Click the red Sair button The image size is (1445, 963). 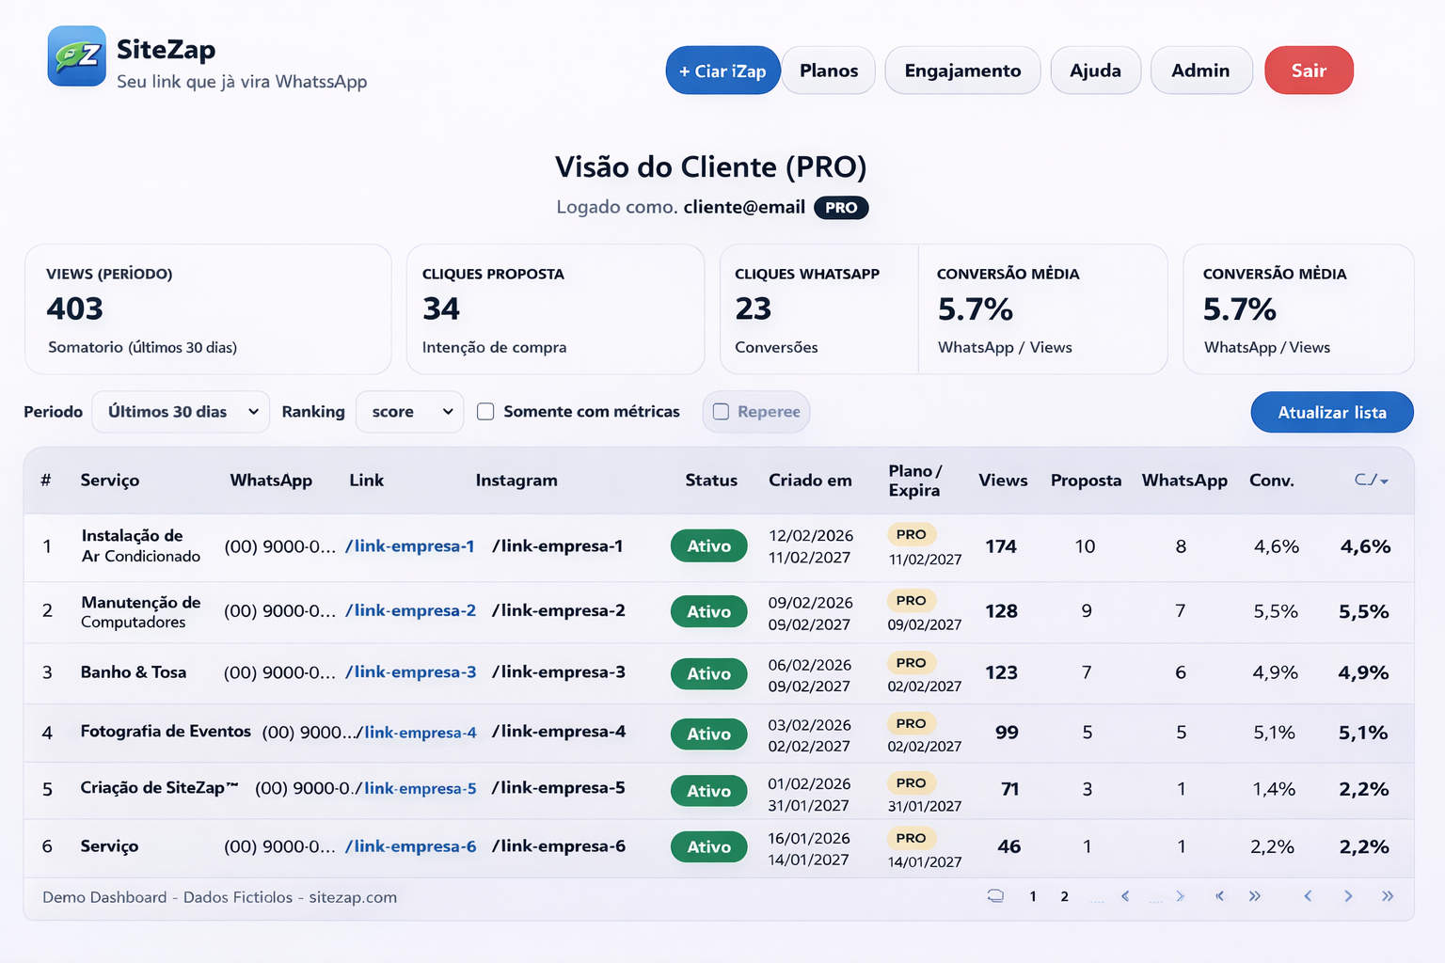click(1309, 70)
